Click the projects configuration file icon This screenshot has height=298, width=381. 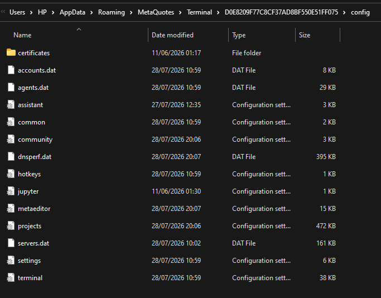[11, 226]
